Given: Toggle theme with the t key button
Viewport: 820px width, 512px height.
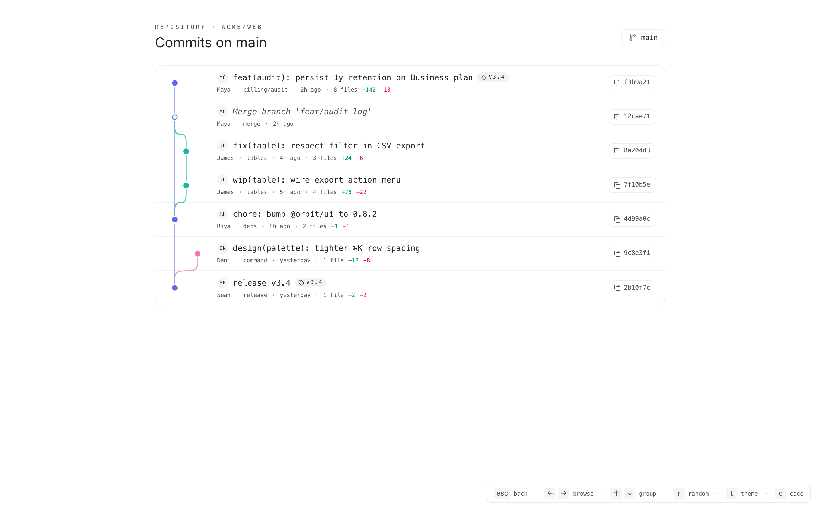Looking at the screenshot, I should click(731, 494).
